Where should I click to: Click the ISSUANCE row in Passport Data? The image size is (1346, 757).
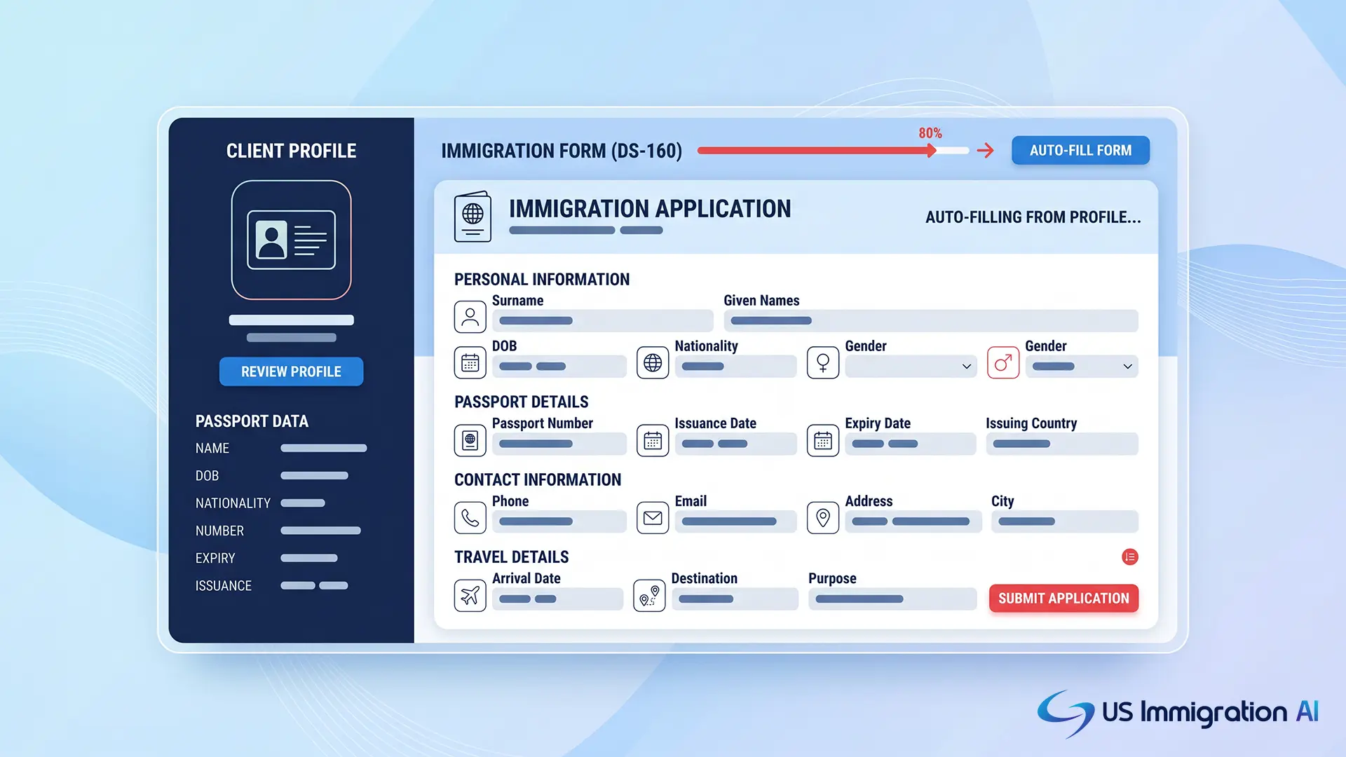click(x=272, y=585)
